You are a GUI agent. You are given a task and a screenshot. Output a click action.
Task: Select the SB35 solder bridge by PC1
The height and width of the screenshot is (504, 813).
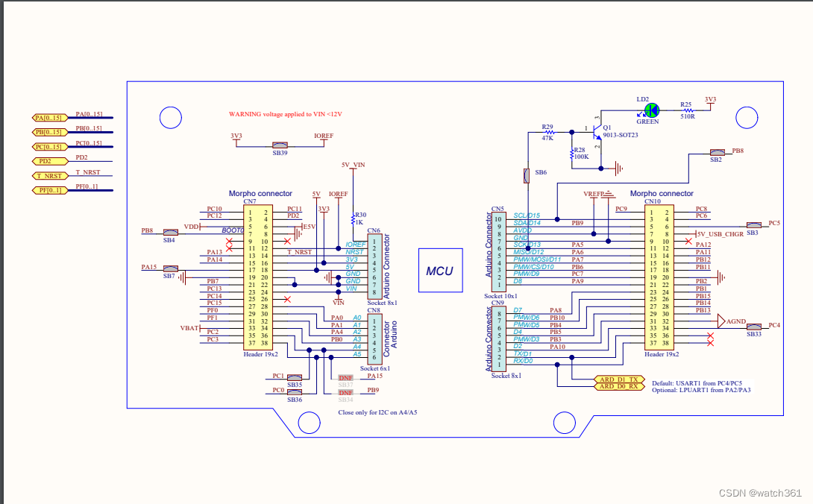click(x=295, y=377)
